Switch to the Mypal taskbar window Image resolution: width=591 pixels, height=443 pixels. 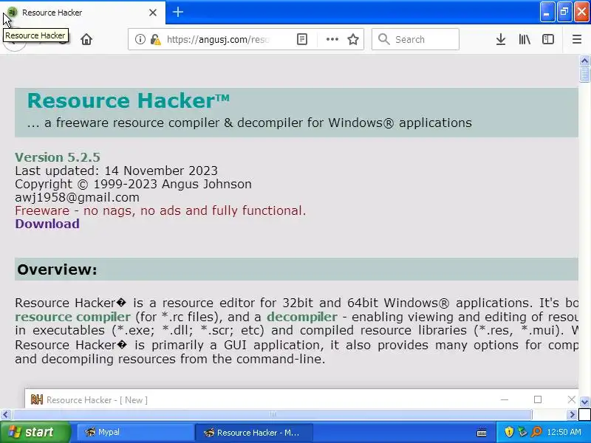(136, 433)
